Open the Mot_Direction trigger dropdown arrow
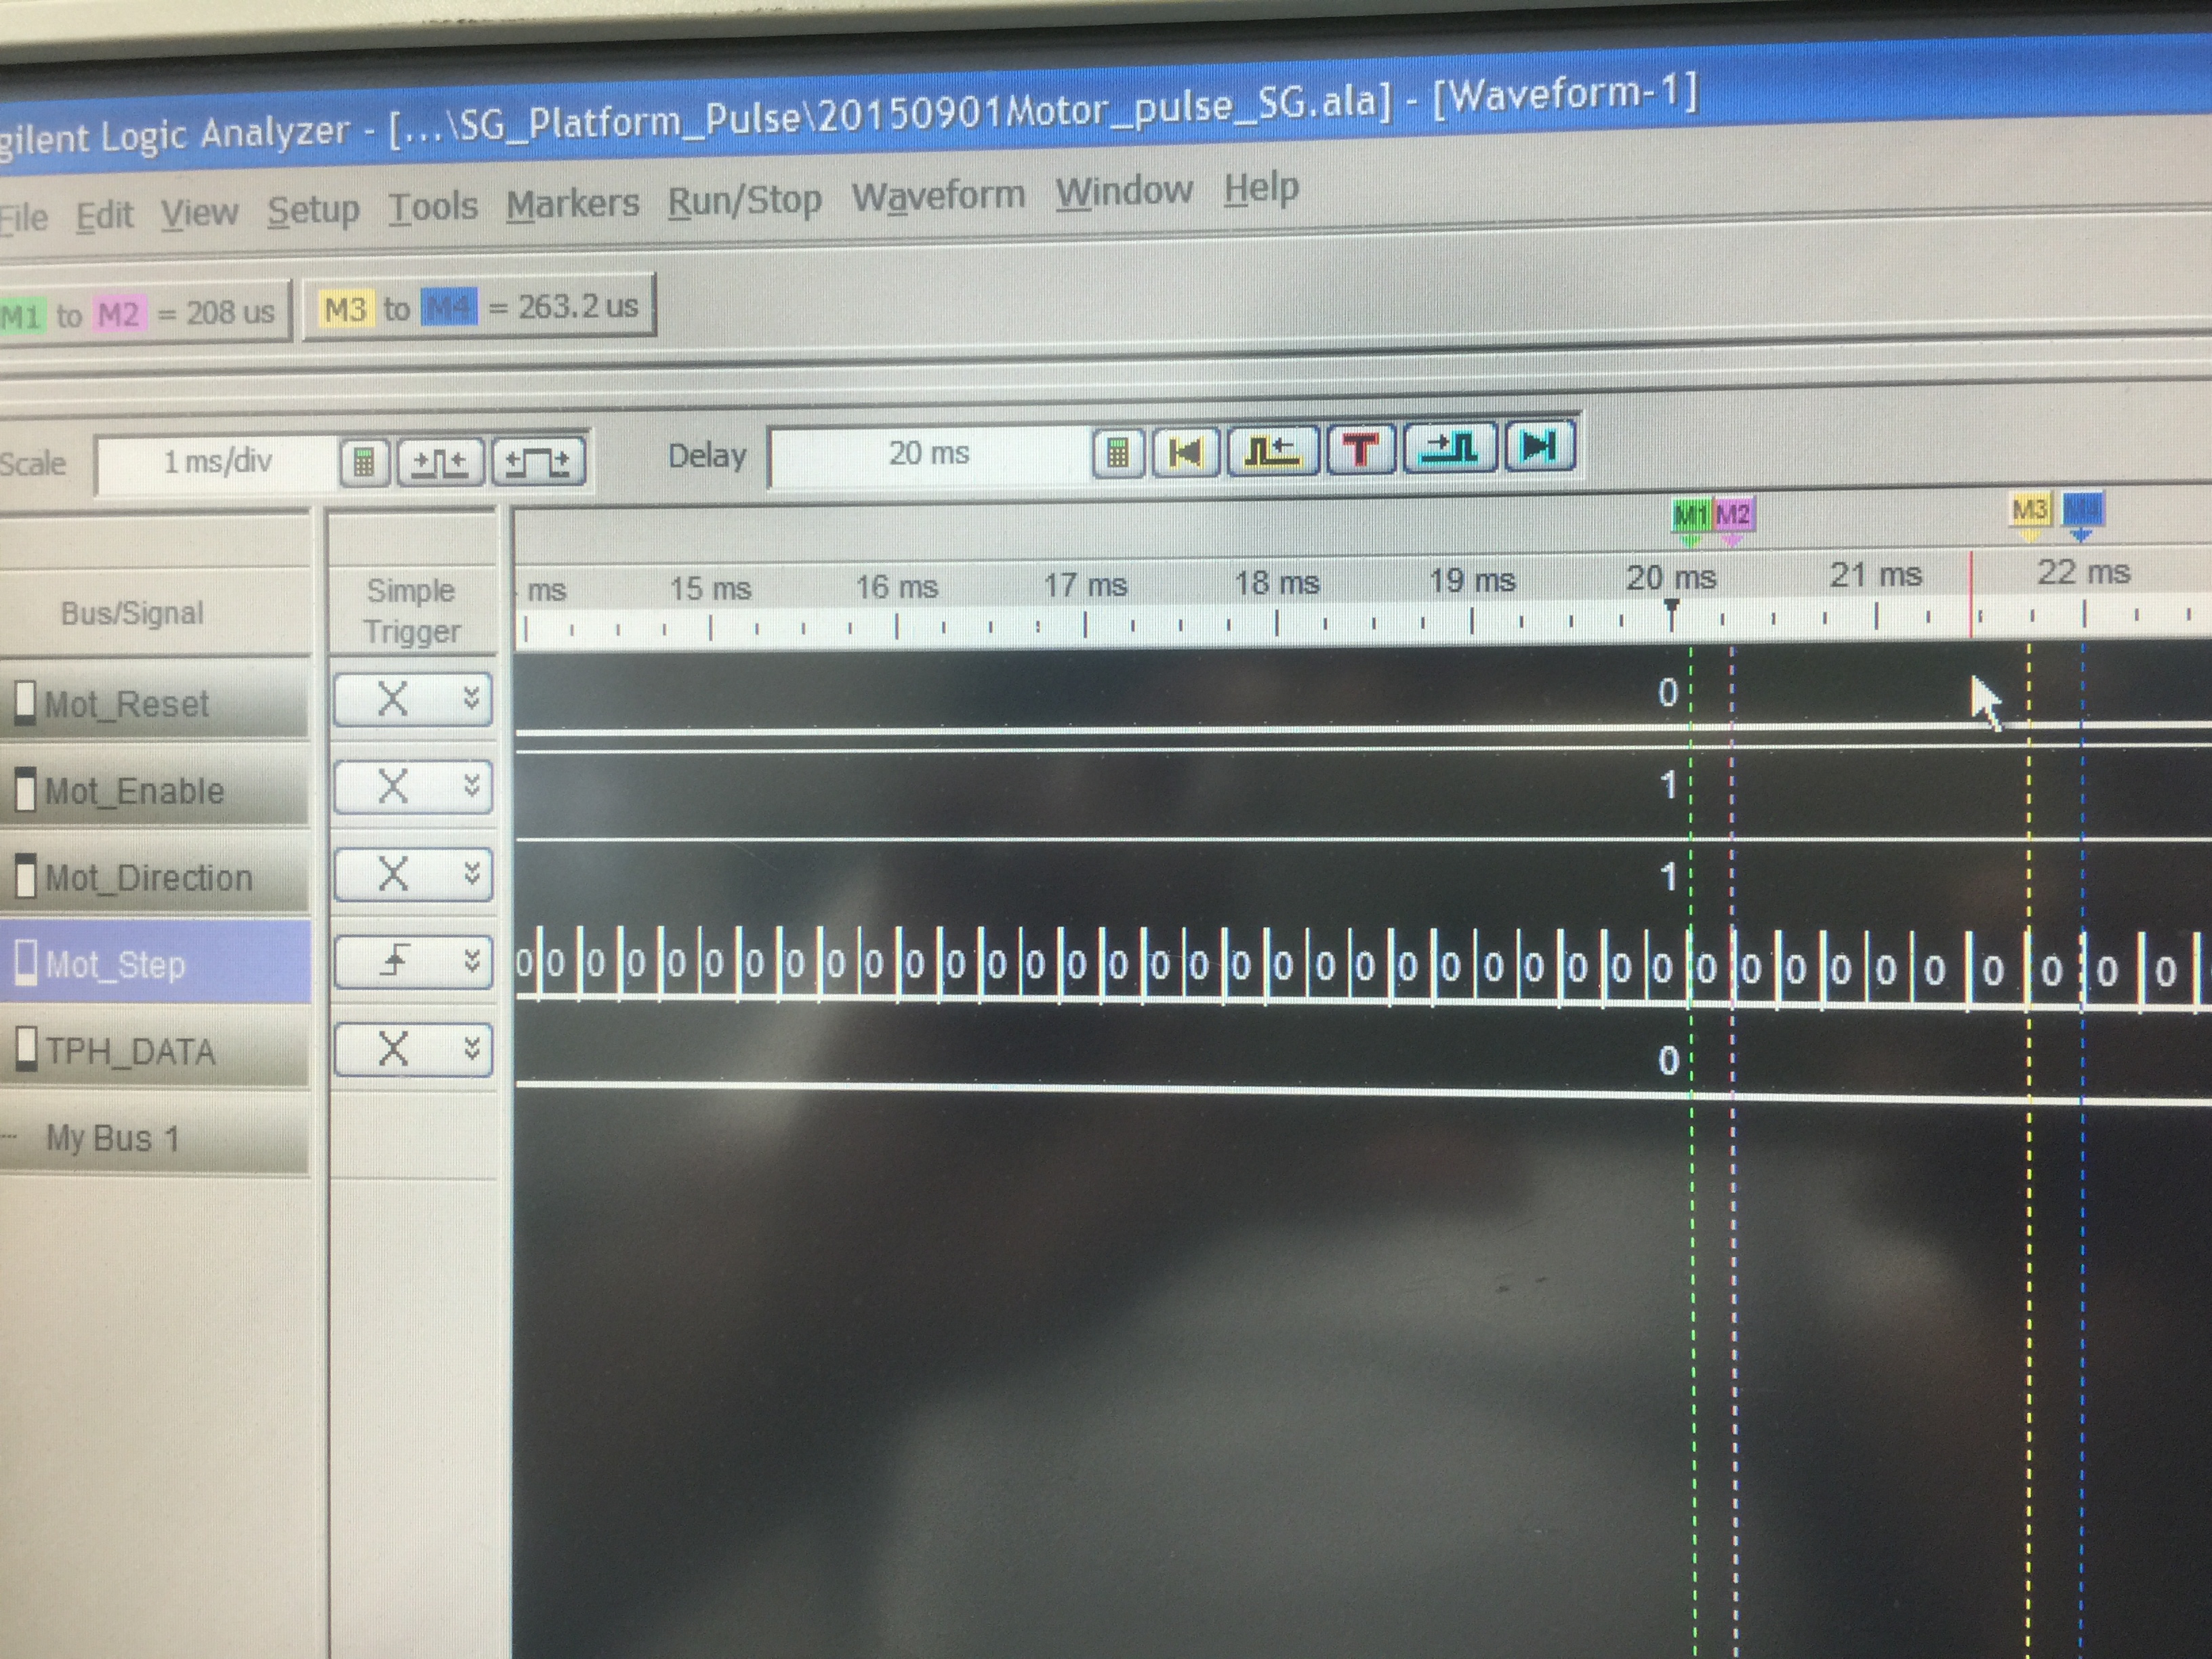The image size is (2212, 1659). click(x=472, y=874)
